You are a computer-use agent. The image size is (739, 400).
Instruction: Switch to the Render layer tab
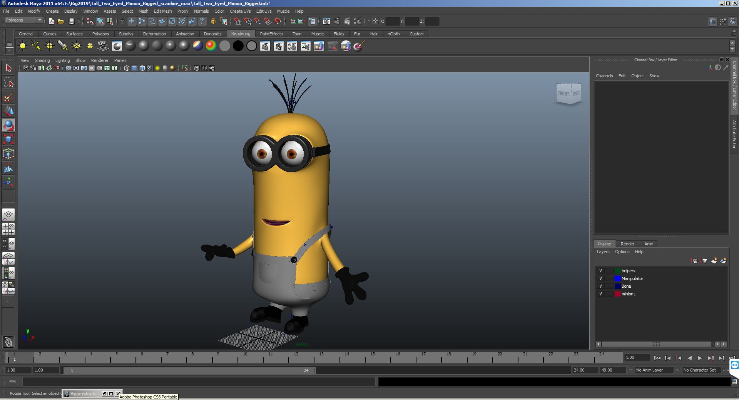pos(627,244)
